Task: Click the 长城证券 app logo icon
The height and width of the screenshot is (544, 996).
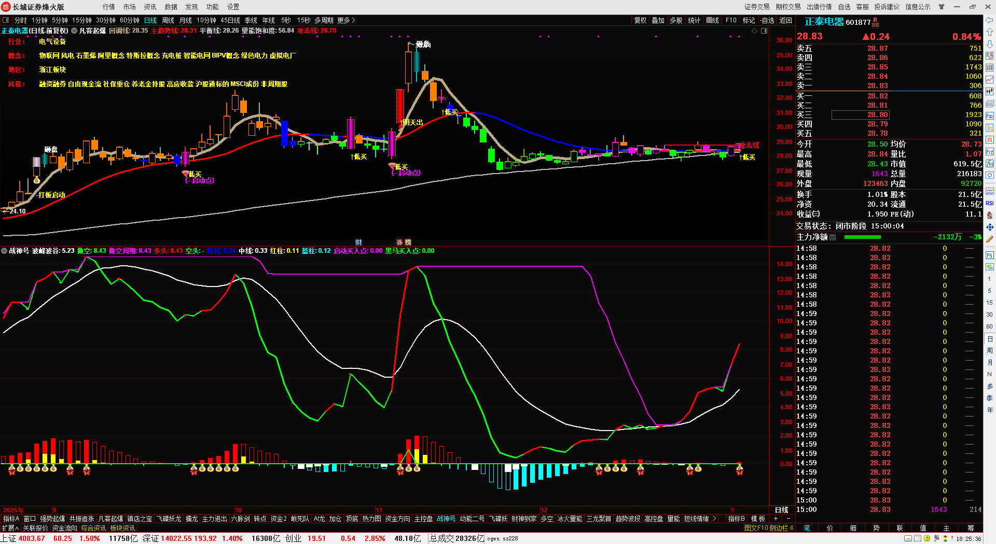Action: tap(6, 7)
